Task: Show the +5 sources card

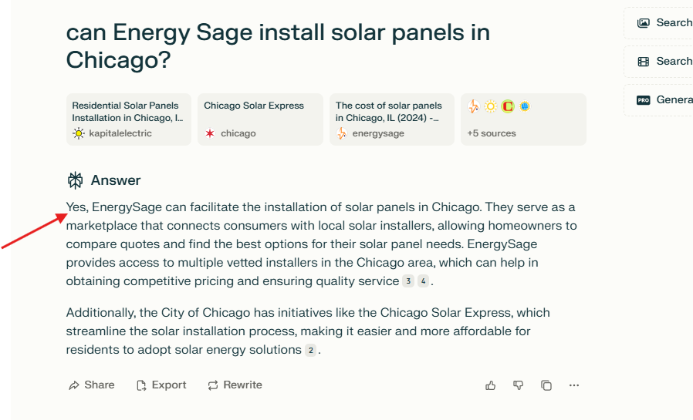Action: 523,119
